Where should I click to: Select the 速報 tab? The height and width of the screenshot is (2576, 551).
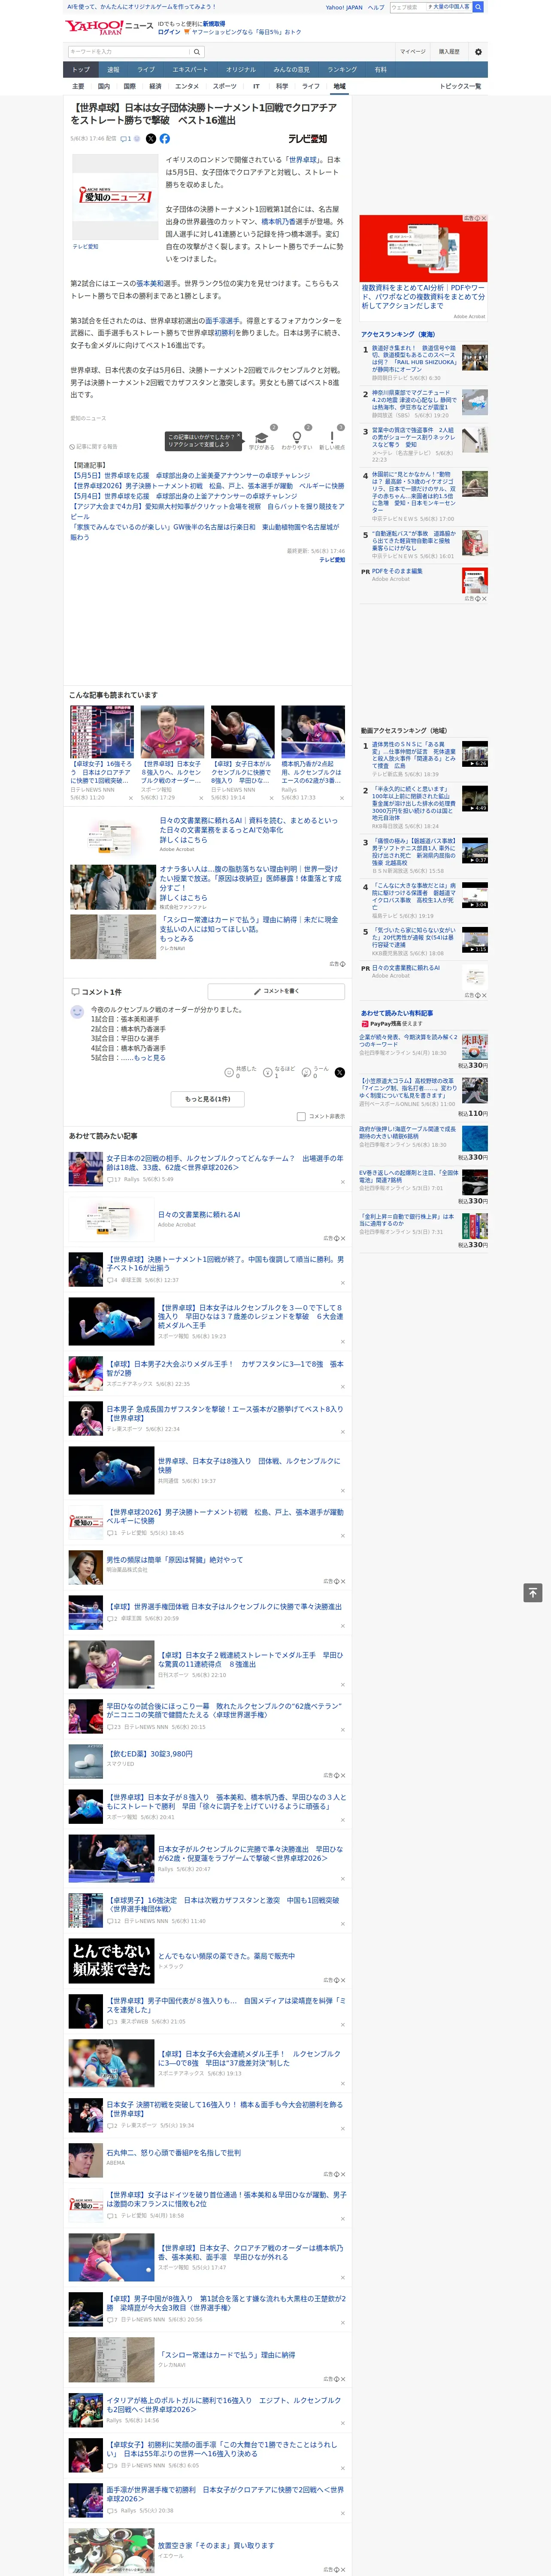(x=113, y=69)
